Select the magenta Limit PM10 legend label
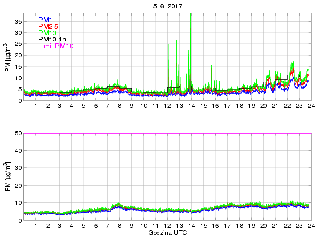This screenshot has height=237, width=317. click(x=55, y=46)
